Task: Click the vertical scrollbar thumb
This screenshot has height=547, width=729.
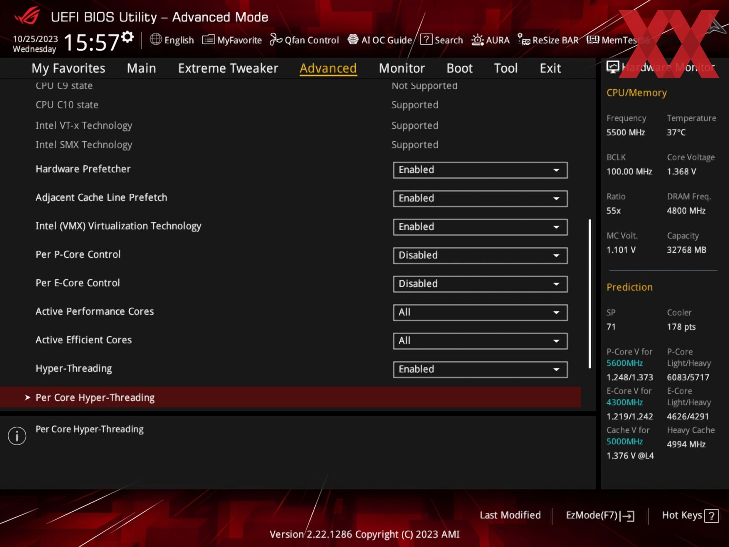Action: coord(590,294)
